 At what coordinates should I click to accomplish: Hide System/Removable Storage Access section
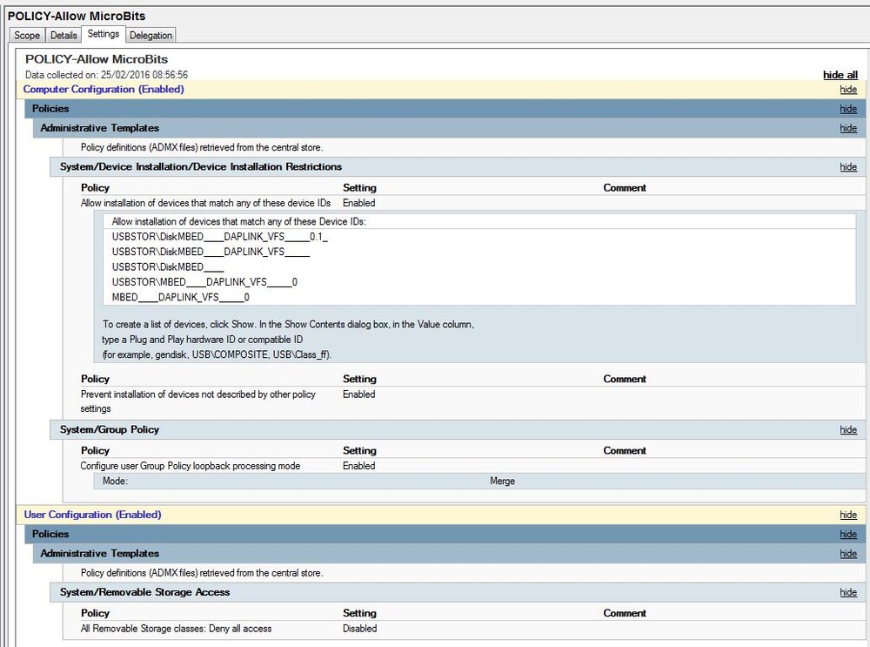pyautogui.click(x=847, y=592)
